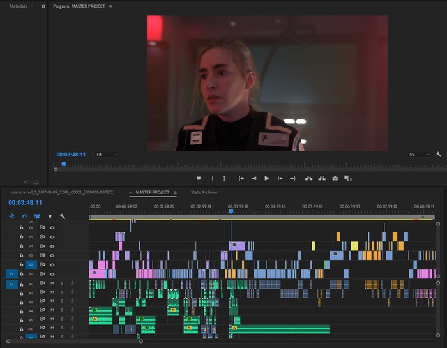
Task: Expand hidden panels with double chevron
Action: 43,6
